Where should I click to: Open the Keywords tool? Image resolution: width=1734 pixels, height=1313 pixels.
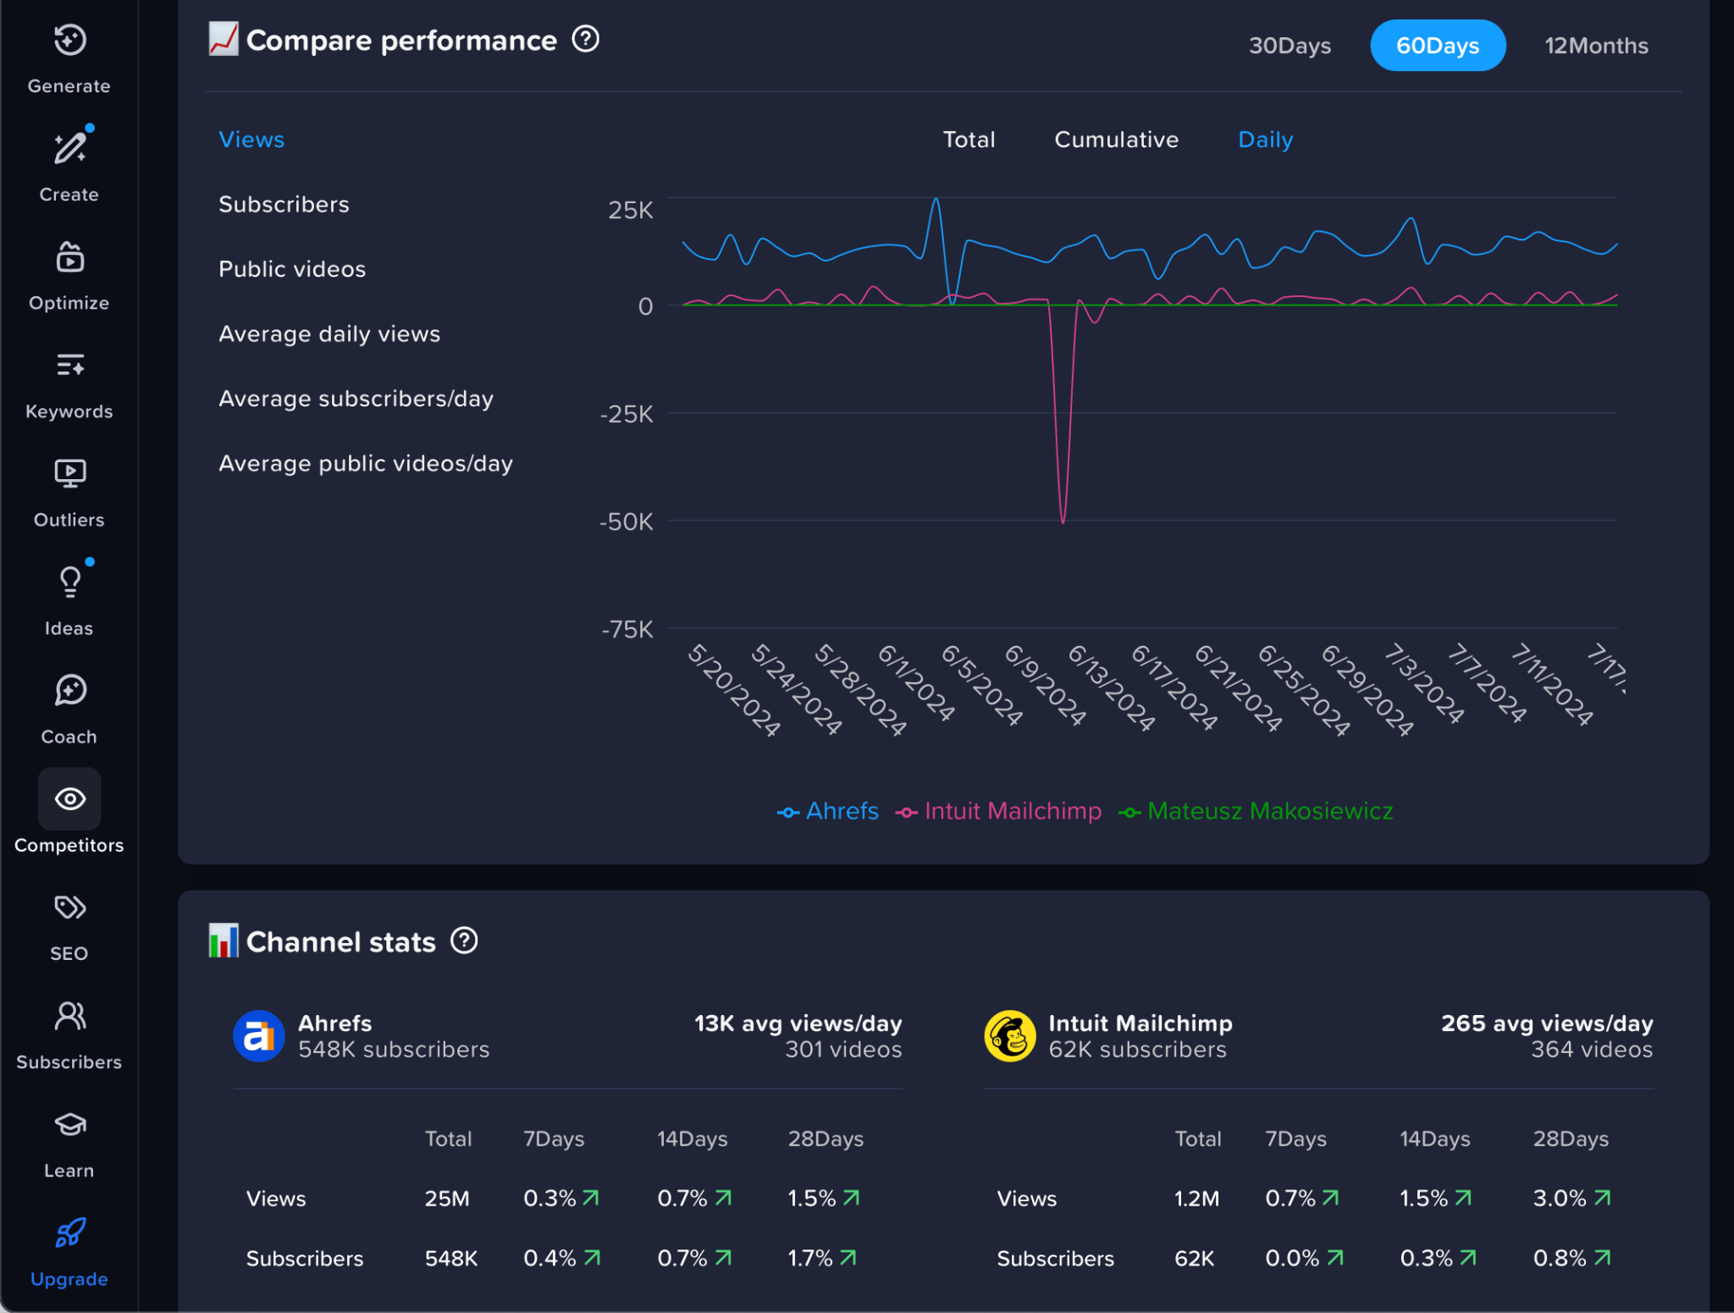coord(69,383)
